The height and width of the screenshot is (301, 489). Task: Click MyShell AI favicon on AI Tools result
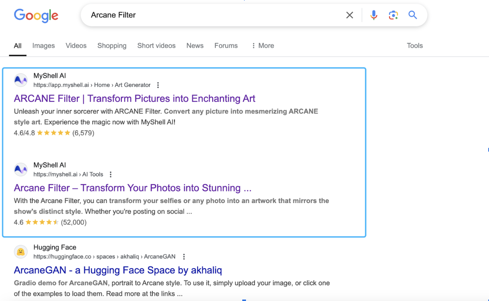pyautogui.click(x=21, y=170)
